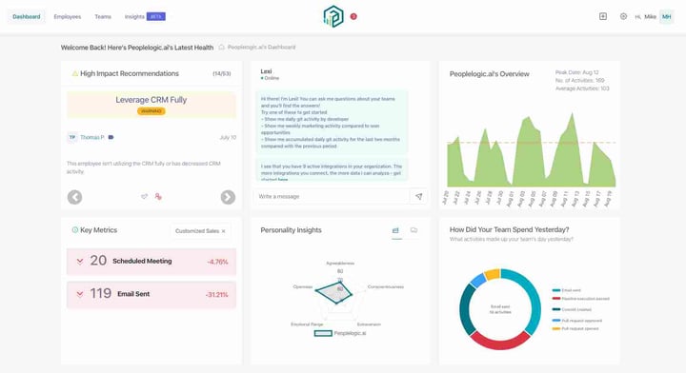Toggle Peoplelogic.ai radar legend series
This screenshot has width=686, height=373.
[340, 333]
